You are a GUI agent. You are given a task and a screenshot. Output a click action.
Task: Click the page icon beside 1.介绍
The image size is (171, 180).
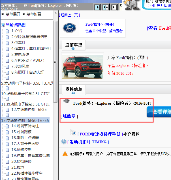pos(7,31)
